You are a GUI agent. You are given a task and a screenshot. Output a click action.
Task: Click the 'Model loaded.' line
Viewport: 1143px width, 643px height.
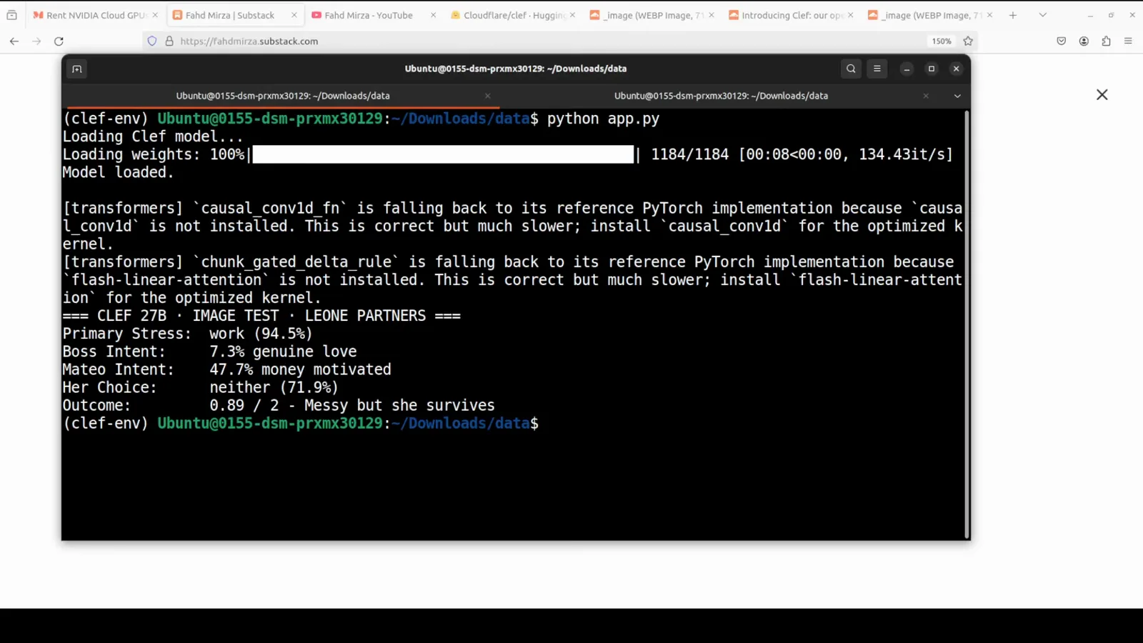(119, 172)
